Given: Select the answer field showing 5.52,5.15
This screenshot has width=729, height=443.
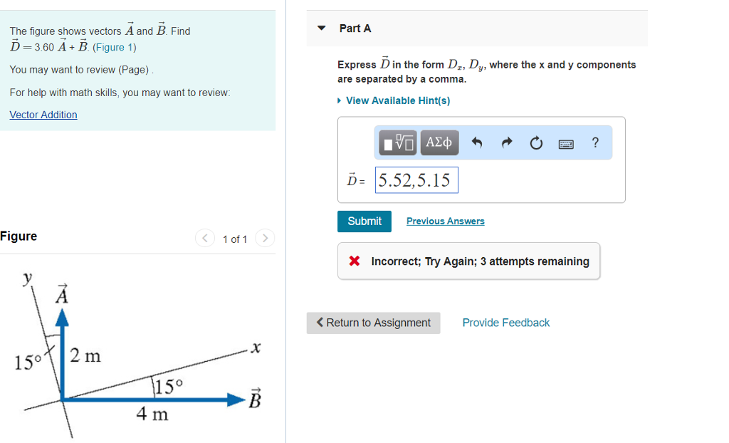Looking at the screenshot, I should (x=416, y=179).
